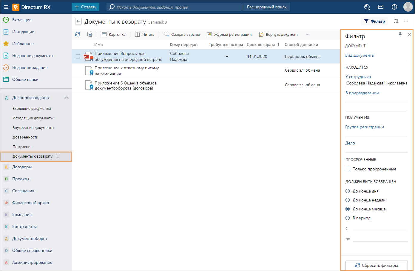Open the hamburger menu next to Directum RX
415x271 pixels.
tap(6, 7)
